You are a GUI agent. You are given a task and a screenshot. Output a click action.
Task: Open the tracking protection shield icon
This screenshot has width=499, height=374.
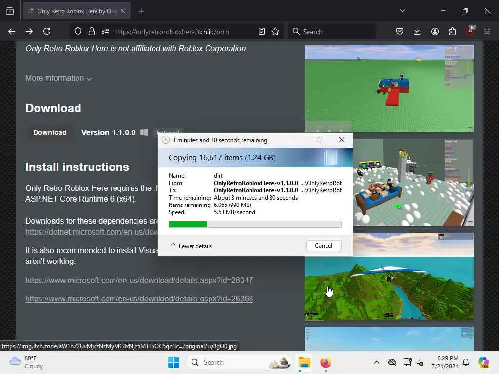pyautogui.click(x=78, y=32)
